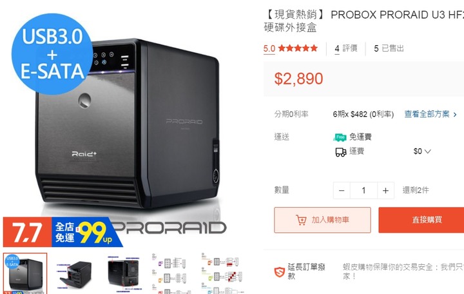Select the rear-view third thumbnail
The height and width of the screenshot is (294, 464).
[x=124, y=273]
